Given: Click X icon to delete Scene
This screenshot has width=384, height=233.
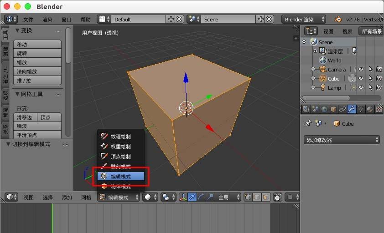Looking at the screenshot, I should pyautogui.click(x=269, y=19).
